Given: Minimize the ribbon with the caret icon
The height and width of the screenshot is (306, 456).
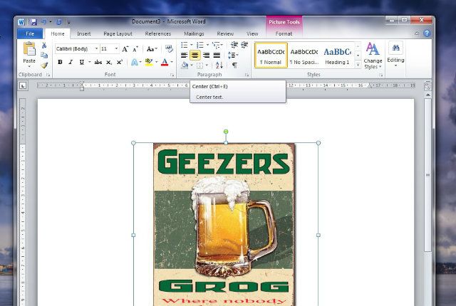Looking at the screenshot, I should coord(417,33).
